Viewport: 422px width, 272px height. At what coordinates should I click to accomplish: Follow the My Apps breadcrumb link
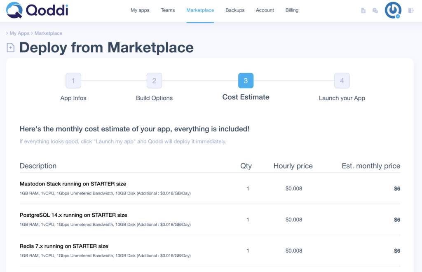(19, 33)
